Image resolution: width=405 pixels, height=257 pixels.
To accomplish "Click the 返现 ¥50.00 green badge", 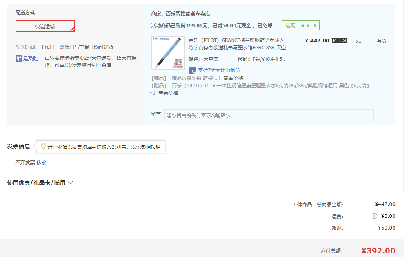I will pyautogui.click(x=301, y=26).
